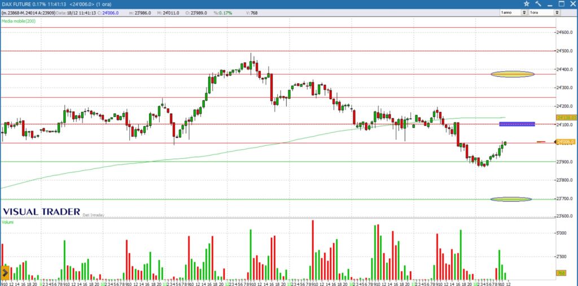Click the 23'600 price axis label

(564, 216)
